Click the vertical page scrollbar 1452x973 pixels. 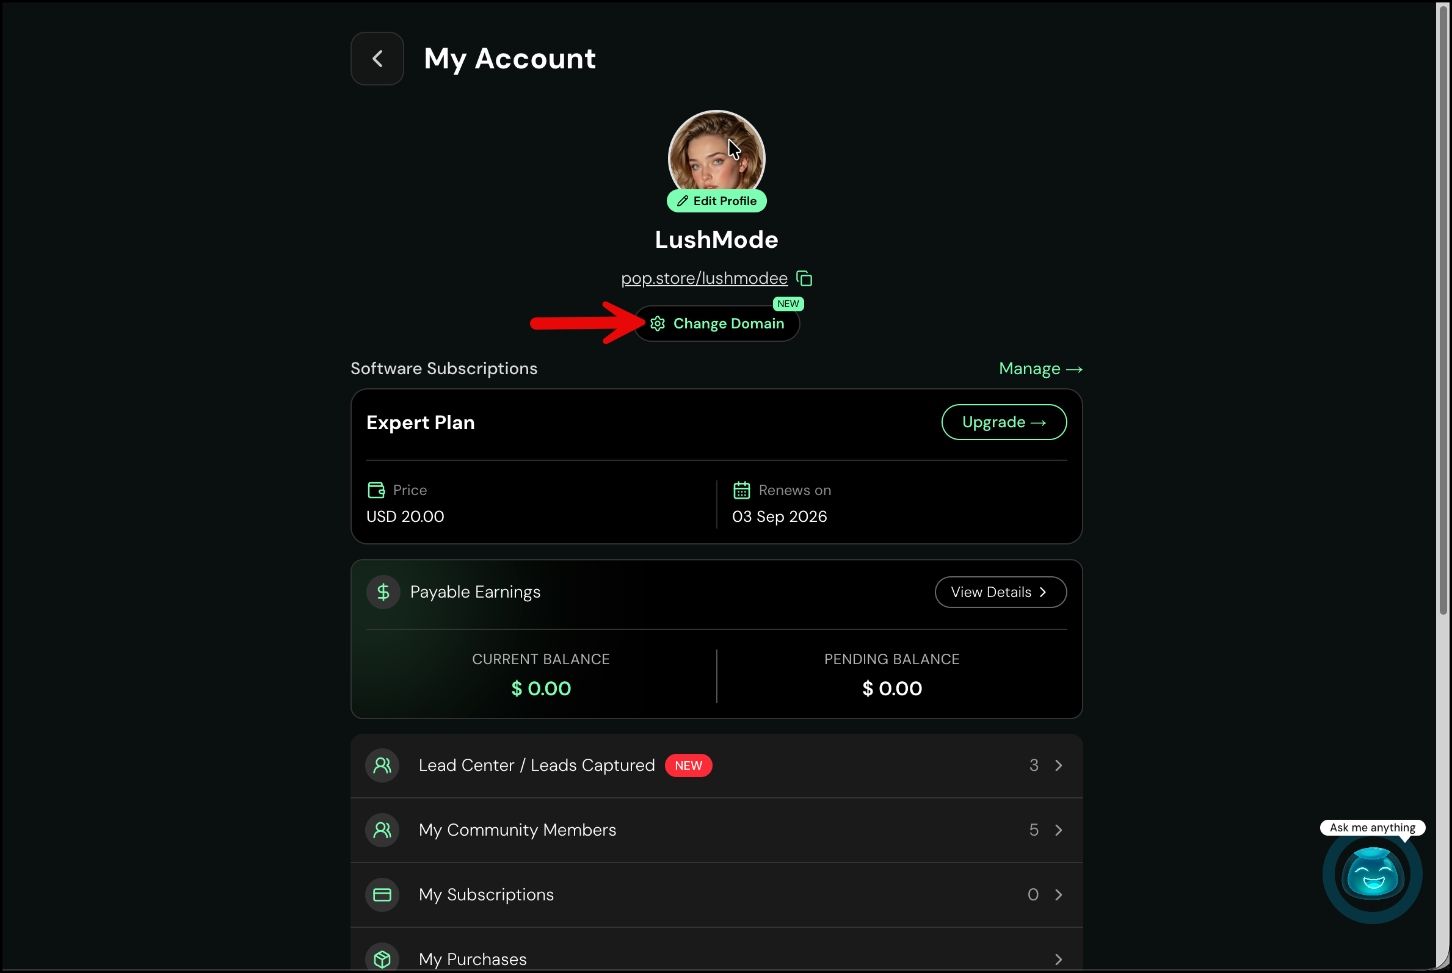(x=1443, y=310)
